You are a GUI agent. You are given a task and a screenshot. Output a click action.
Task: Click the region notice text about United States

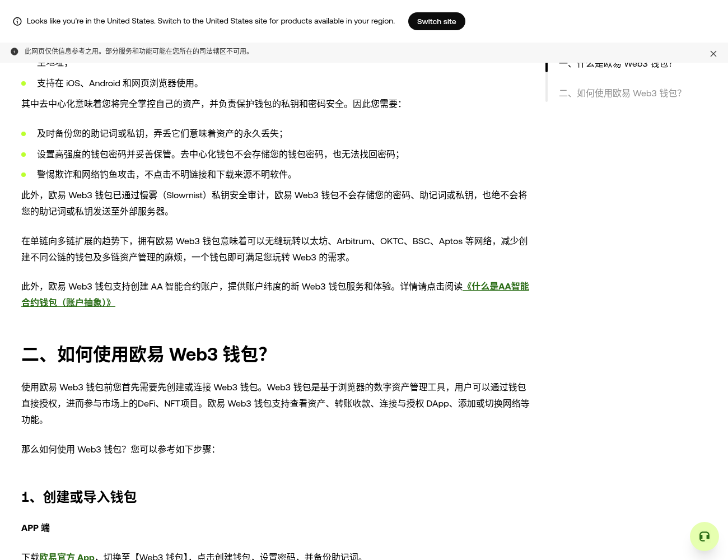pos(211,21)
